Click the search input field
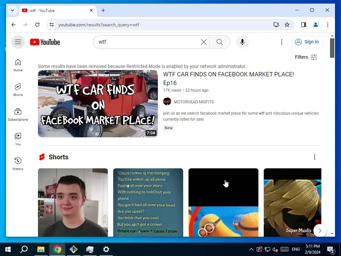 pyautogui.click(x=148, y=42)
